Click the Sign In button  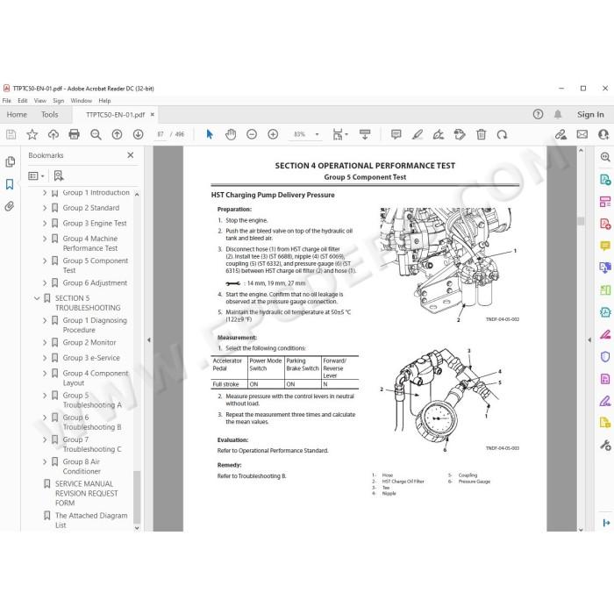[590, 114]
